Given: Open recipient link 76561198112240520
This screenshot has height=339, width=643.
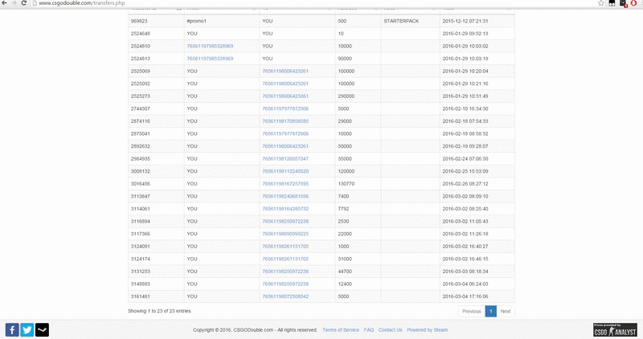Looking at the screenshot, I should pos(285,171).
